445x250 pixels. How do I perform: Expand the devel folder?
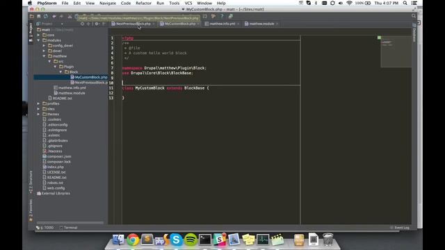coord(44,51)
